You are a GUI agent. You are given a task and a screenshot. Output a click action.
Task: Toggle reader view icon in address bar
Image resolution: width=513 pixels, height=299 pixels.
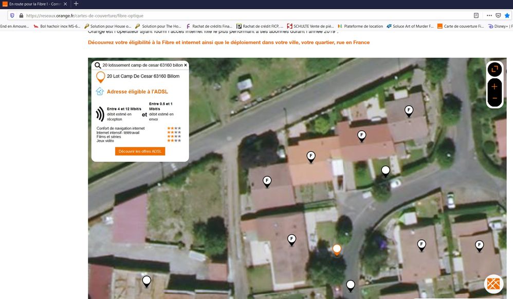coord(476,15)
